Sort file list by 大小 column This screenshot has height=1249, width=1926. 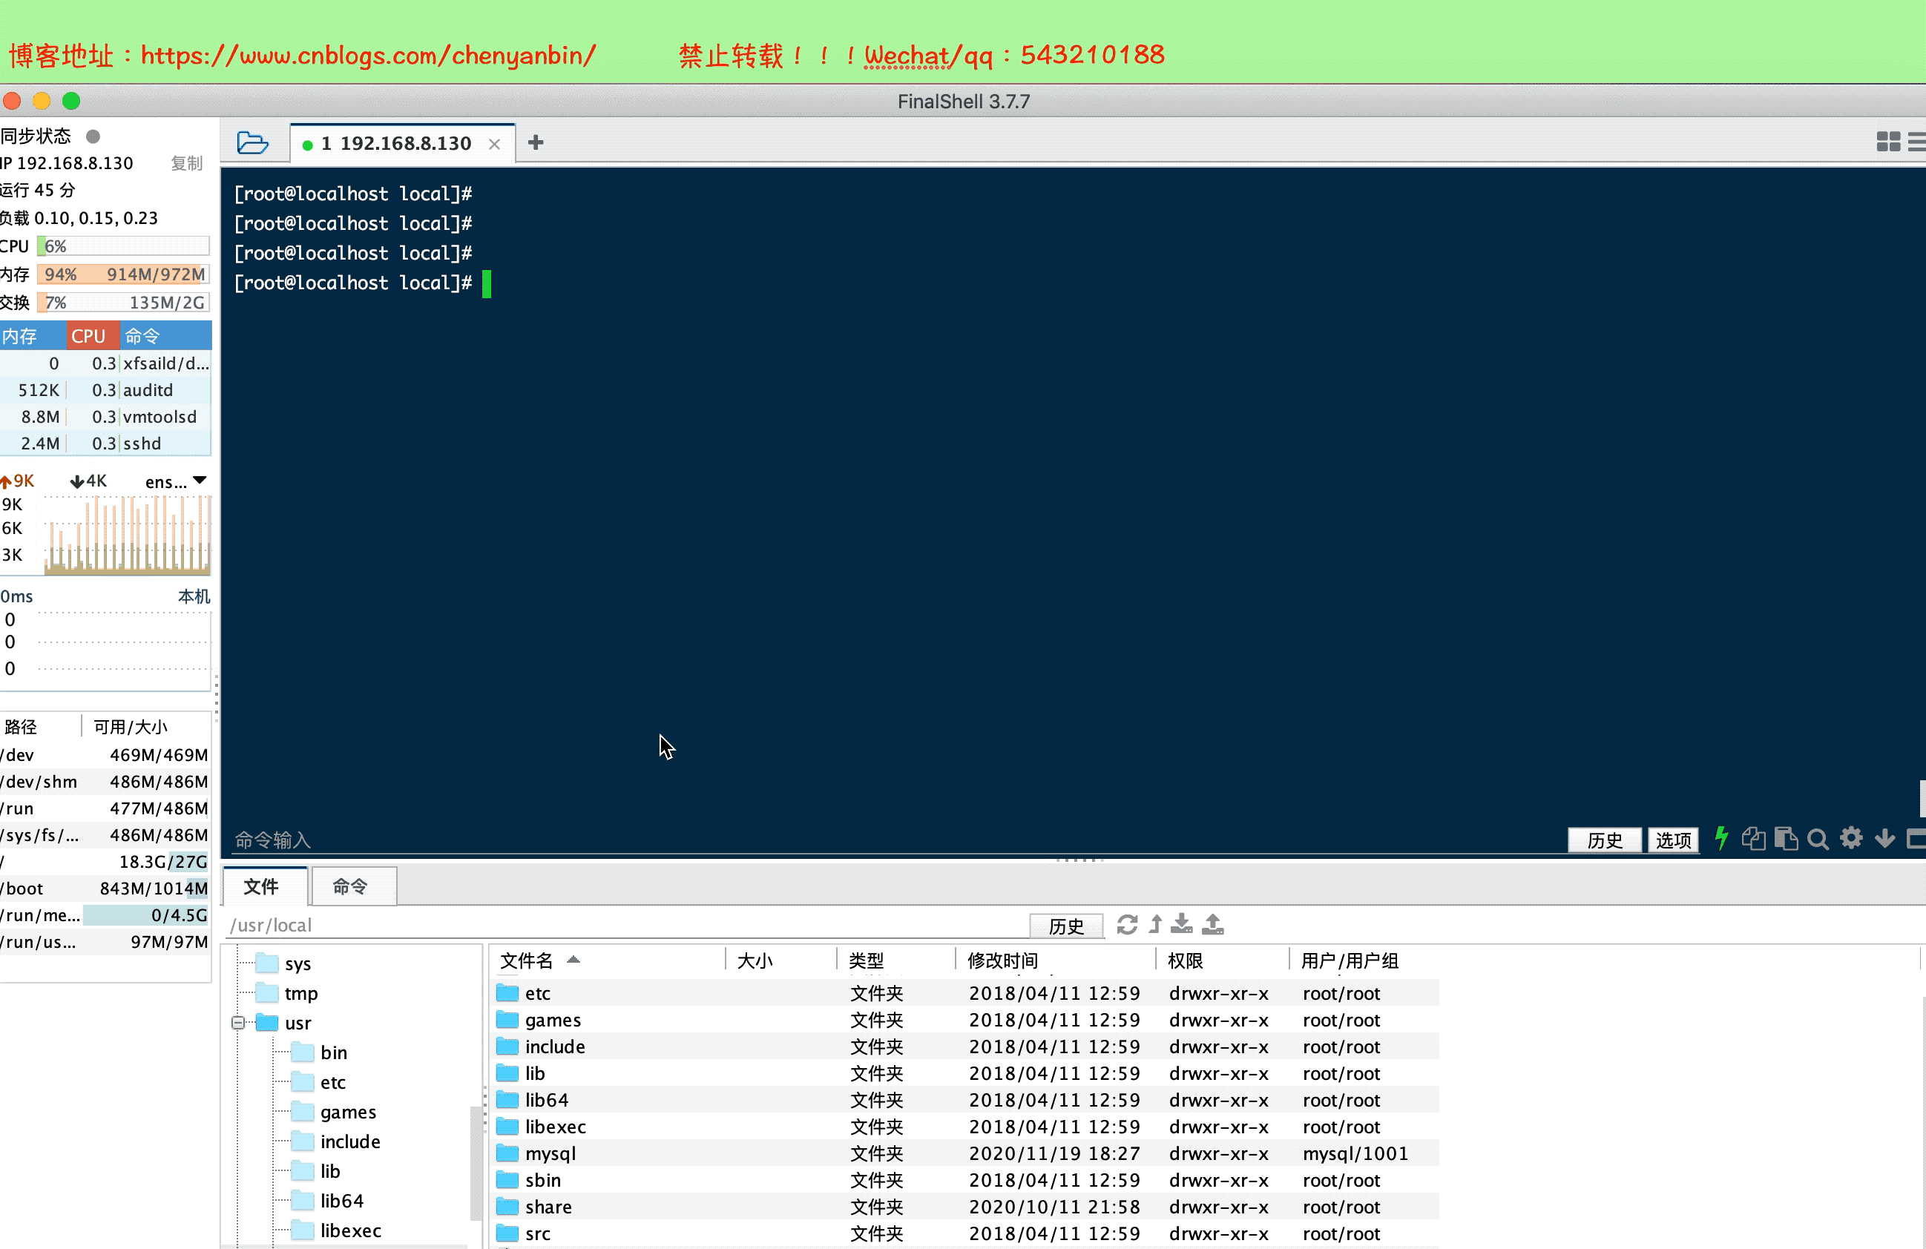pyautogui.click(x=781, y=960)
